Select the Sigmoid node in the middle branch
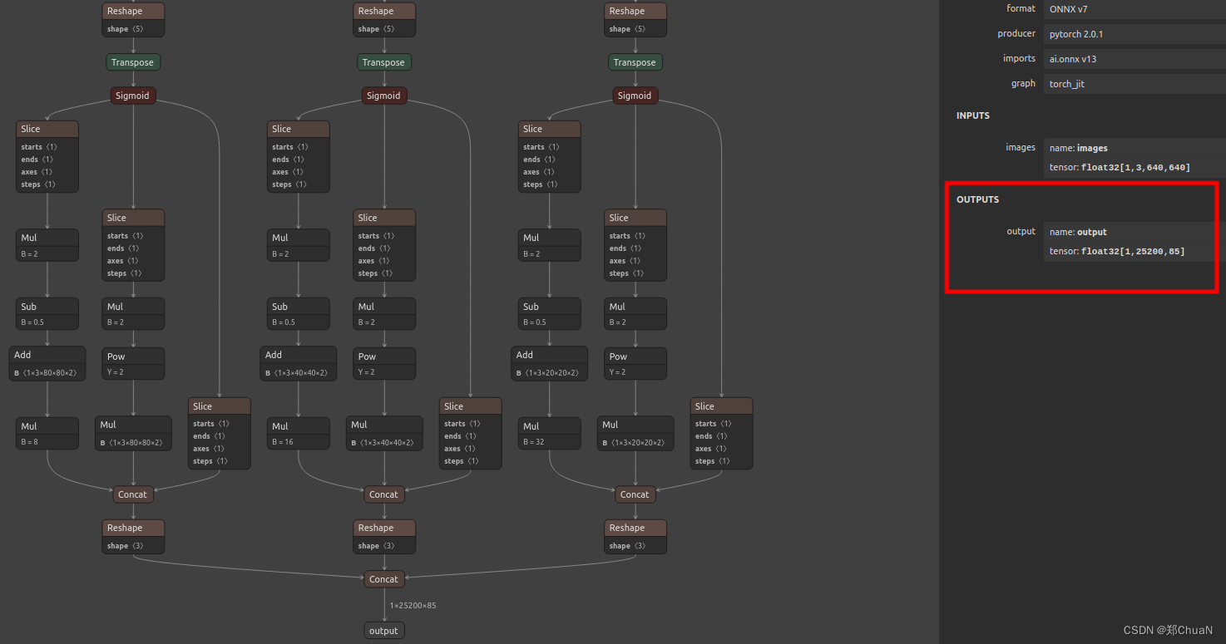Image resolution: width=1226 pixels, height=644 pixels. click(x=383, y=96)
